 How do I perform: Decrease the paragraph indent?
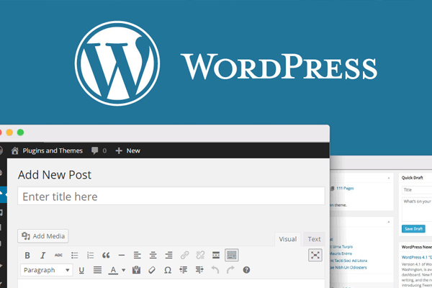tap(183, 270)
